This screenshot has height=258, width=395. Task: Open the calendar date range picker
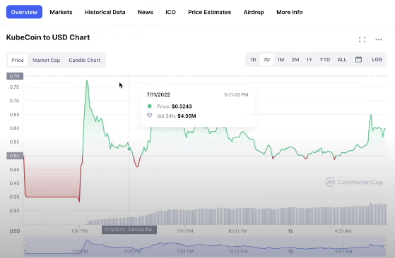pyautogui.click(x=358, y=59)
